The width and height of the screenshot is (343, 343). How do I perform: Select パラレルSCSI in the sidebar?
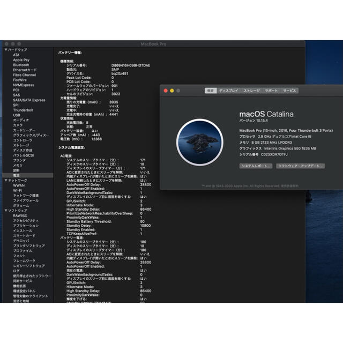(x=24, y=155)
